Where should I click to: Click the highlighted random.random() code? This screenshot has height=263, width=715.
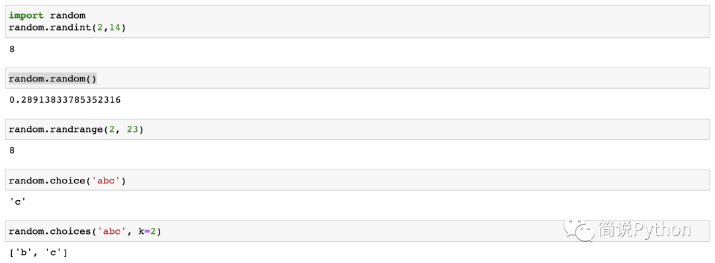click(52, 79)
